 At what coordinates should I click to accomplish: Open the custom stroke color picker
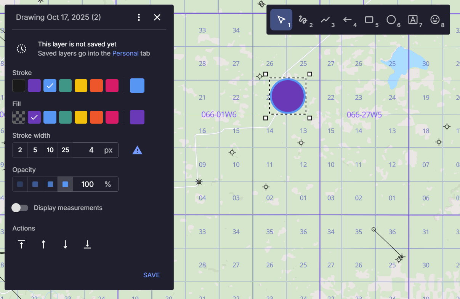tap(137, 86)
